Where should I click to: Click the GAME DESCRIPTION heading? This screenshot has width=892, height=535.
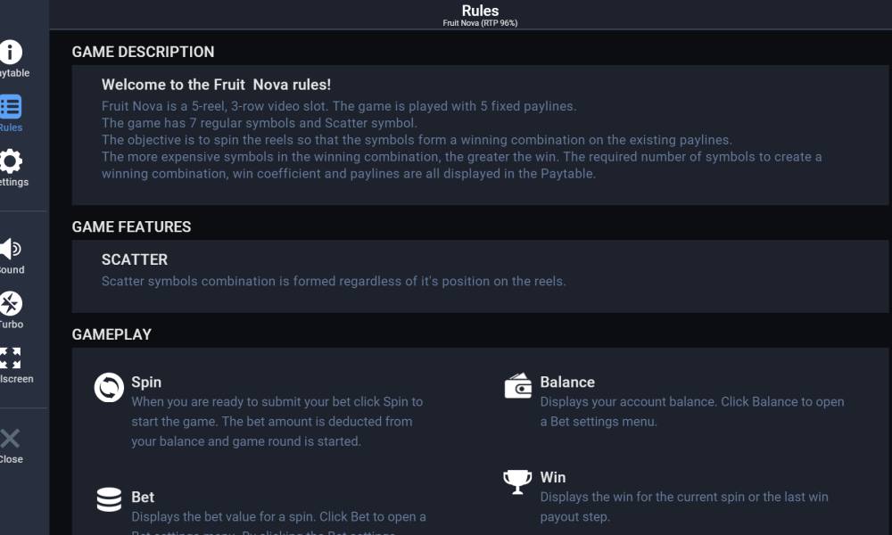coord(143,52)
